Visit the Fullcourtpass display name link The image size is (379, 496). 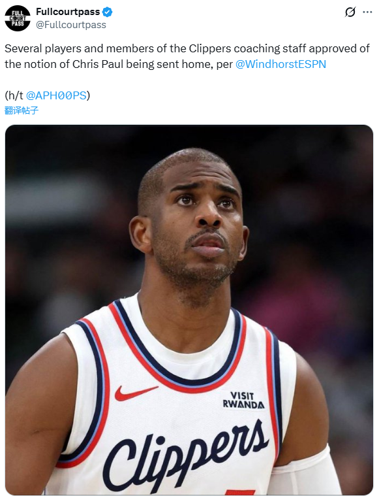[68, 12]
